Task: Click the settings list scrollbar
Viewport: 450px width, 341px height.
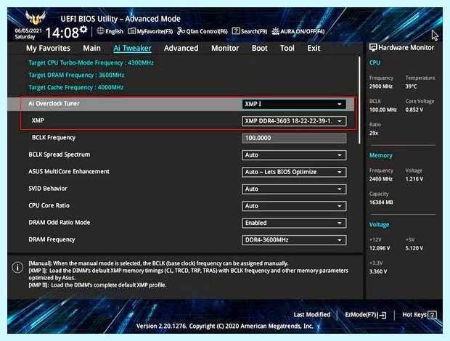Action: point(359,100)
